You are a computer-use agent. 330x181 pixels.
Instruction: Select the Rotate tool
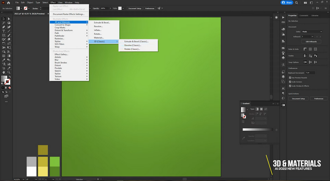pos(4,43)
